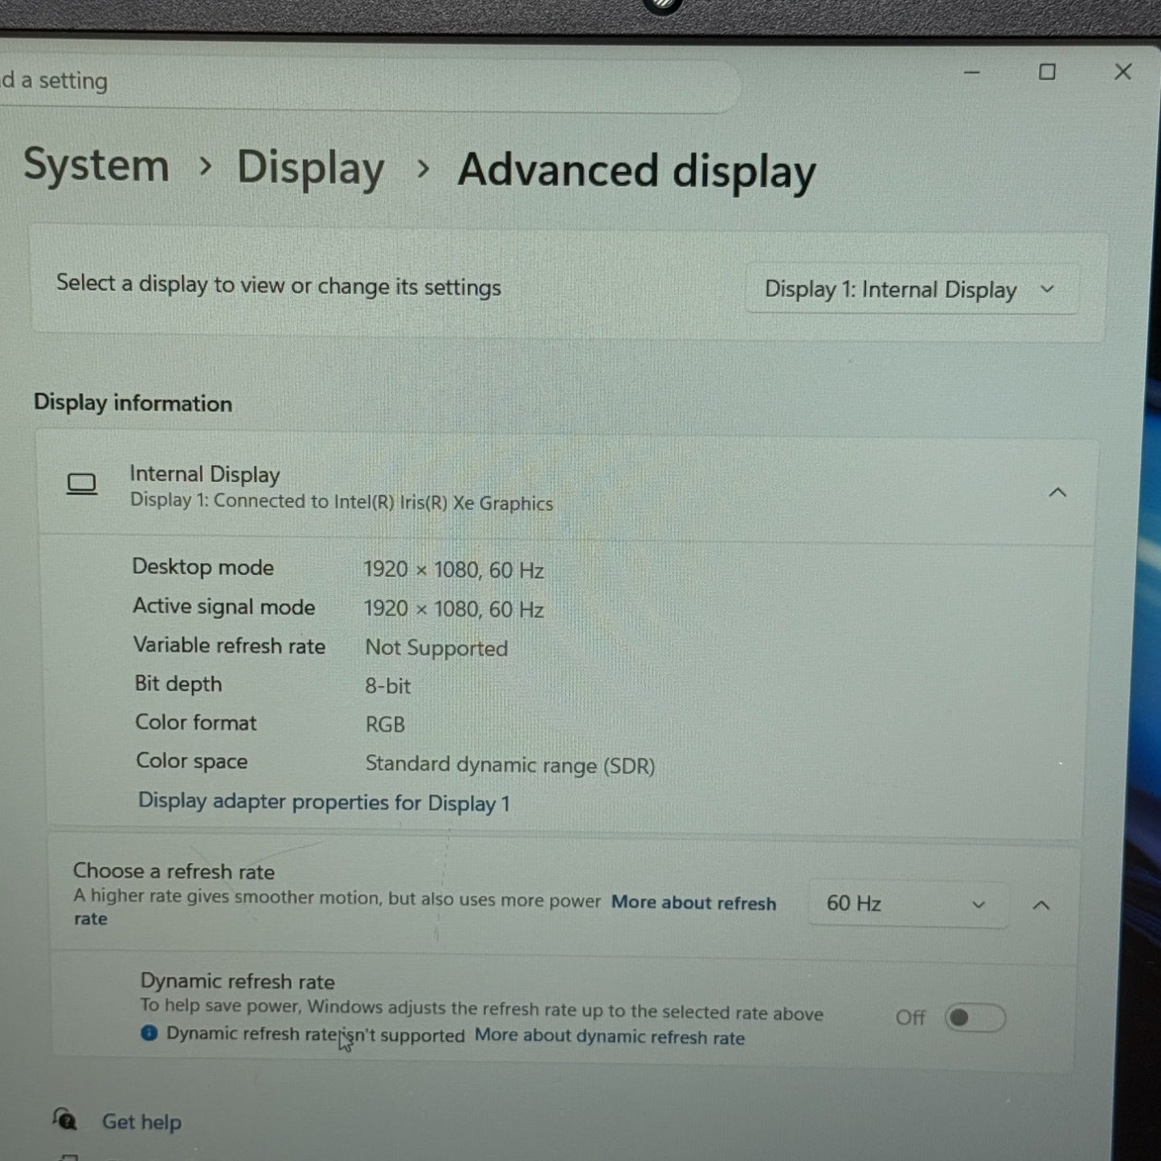This screenshot has height=1161, width=1161.
Task: Click the Color space label
Action: 192,761
